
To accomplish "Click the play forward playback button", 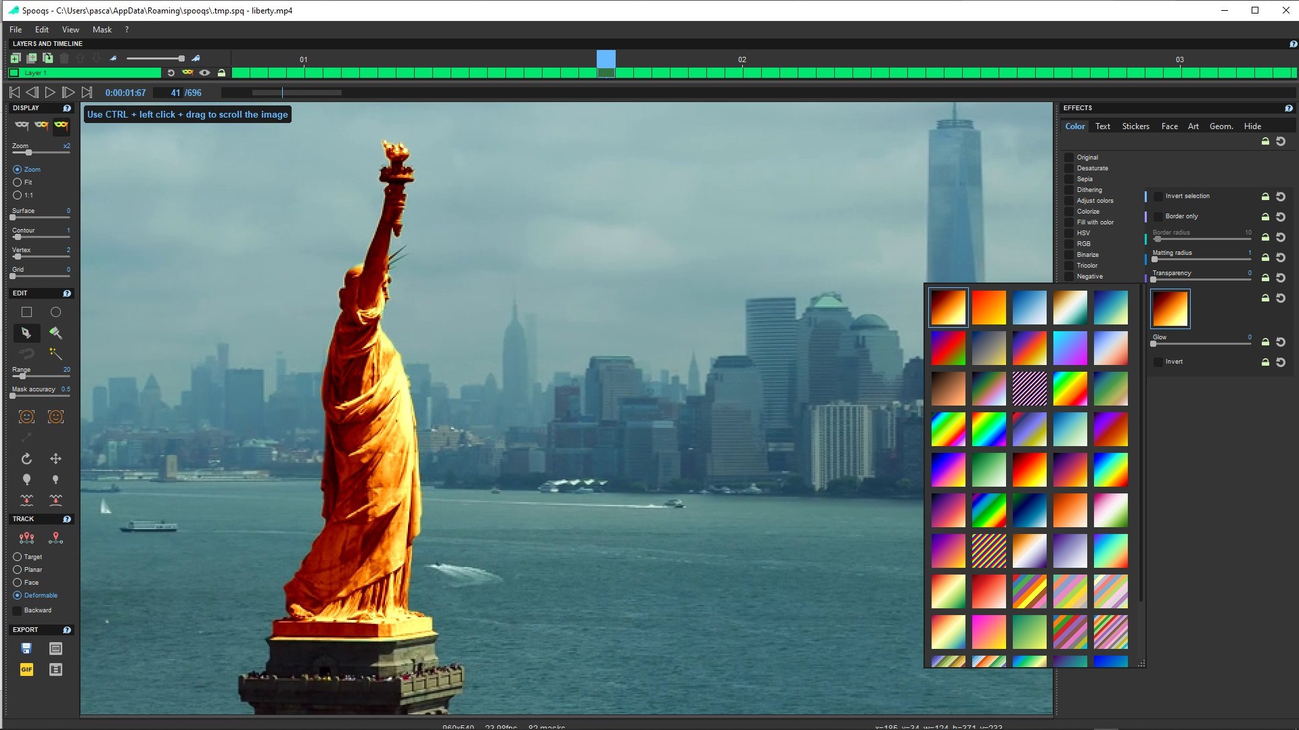I will 49,92.
